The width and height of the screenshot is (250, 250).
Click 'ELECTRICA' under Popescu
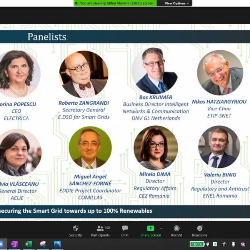coord(16,118)
